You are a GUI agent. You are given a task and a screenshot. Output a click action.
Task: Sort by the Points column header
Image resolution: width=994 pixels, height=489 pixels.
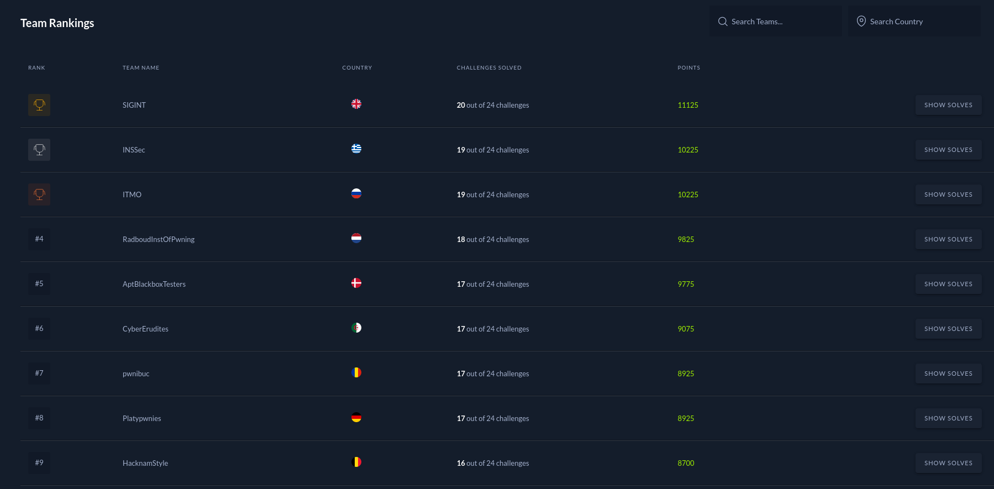[x=688, y=67]
